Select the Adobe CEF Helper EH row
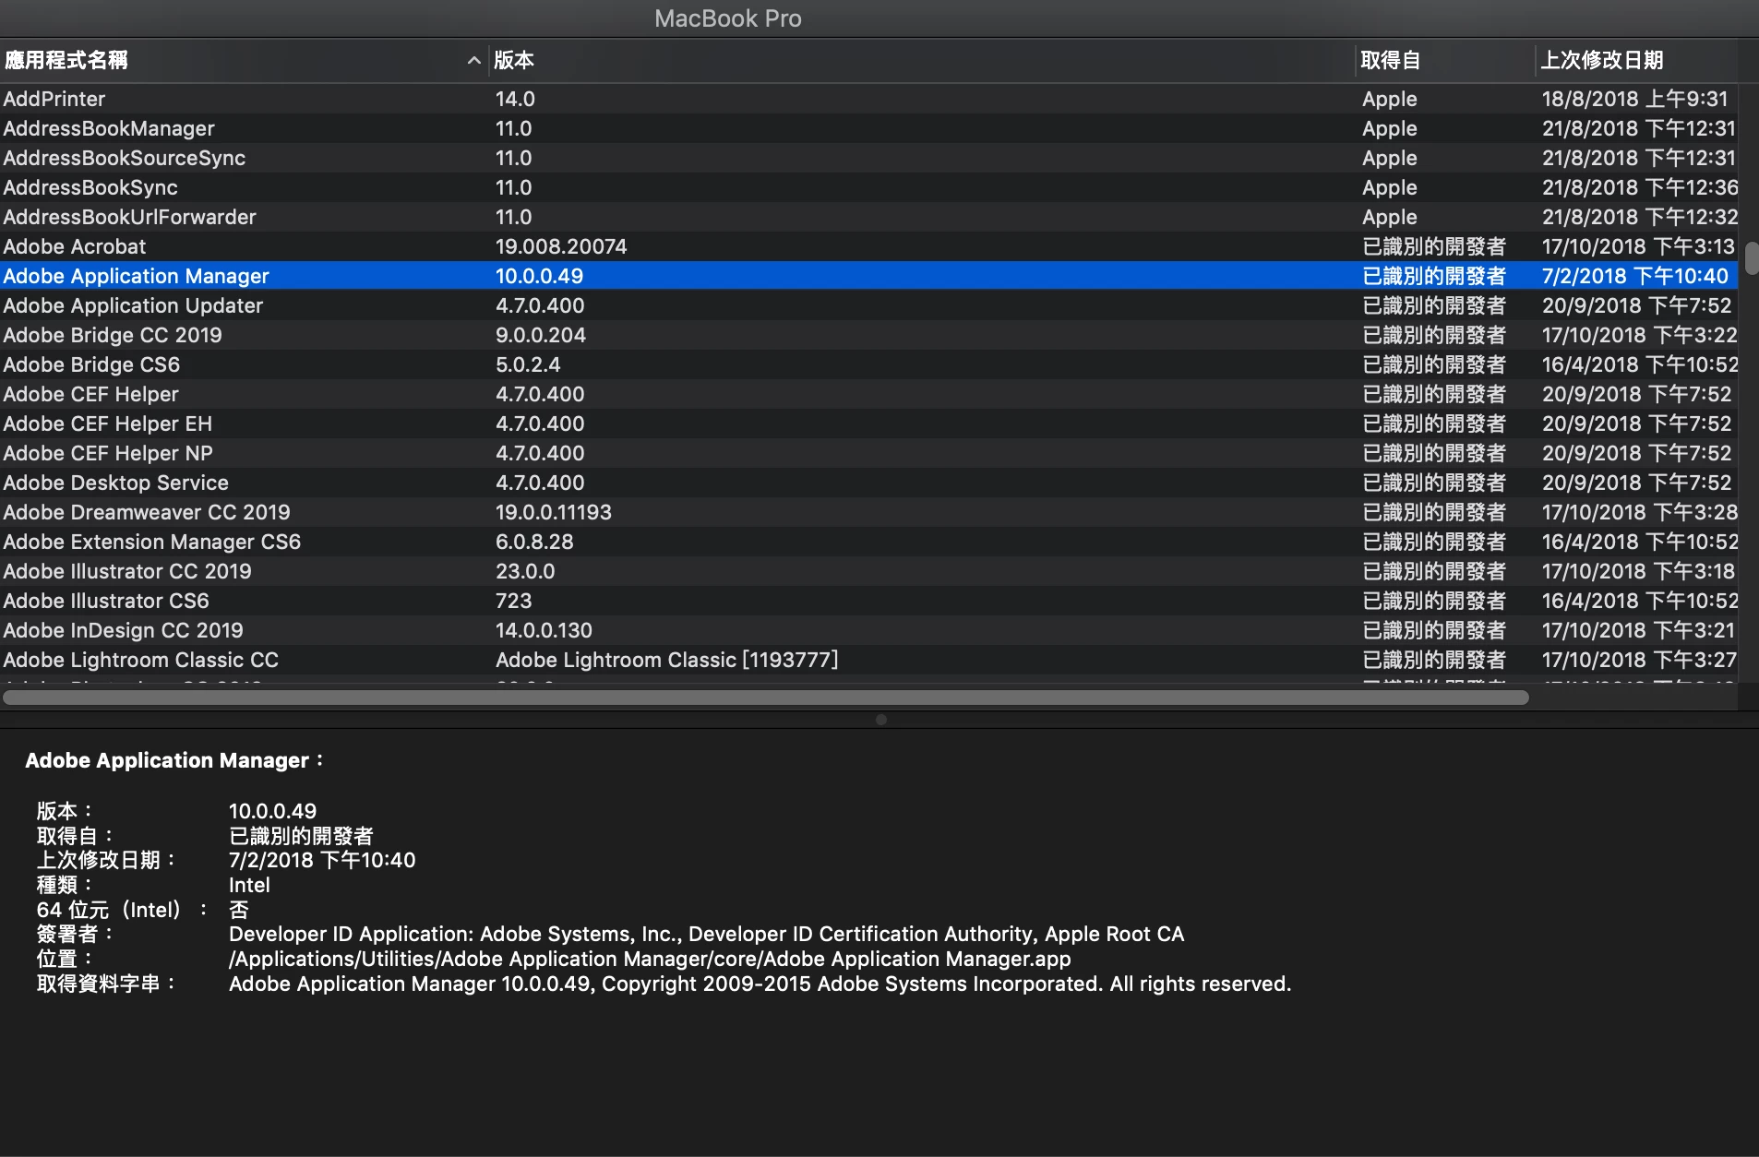The height and width of the screenshot is (1157, 1759). (868, 423)
